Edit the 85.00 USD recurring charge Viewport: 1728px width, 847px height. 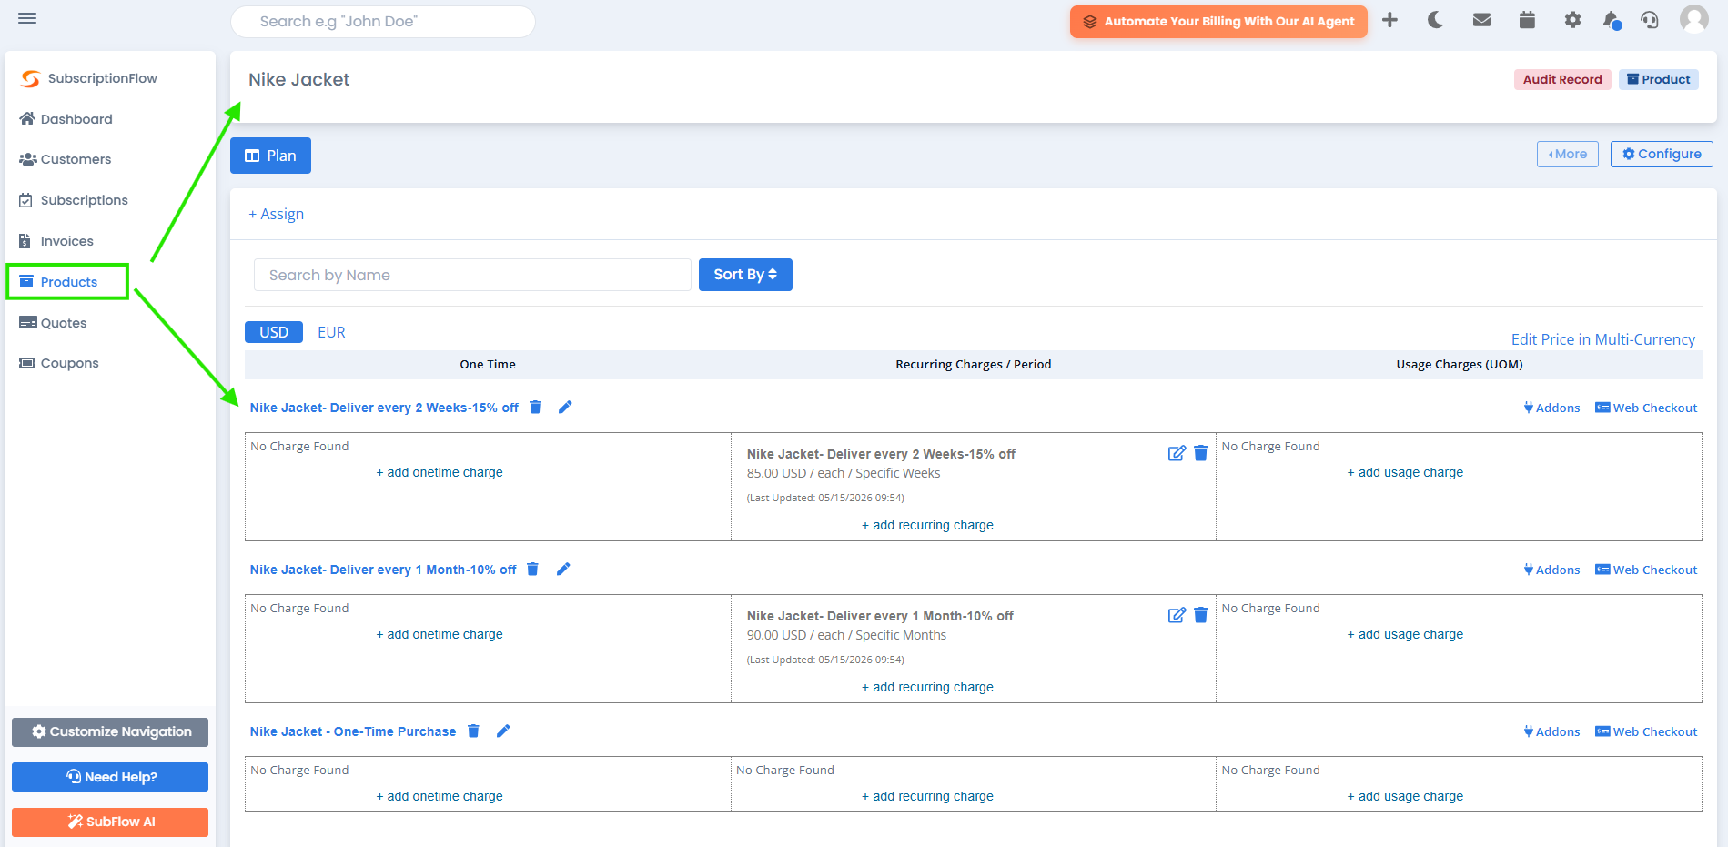1177,453
